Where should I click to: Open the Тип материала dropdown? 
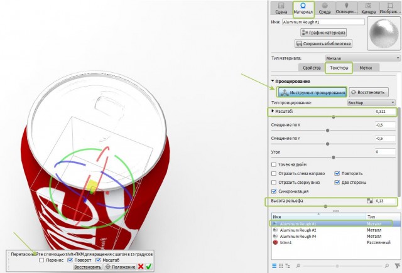360,58
